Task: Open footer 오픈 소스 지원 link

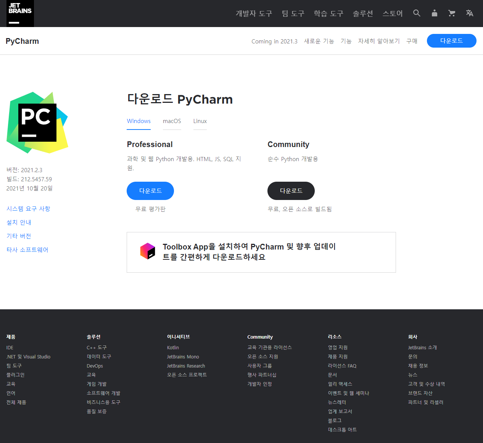Action: [263, 357]
